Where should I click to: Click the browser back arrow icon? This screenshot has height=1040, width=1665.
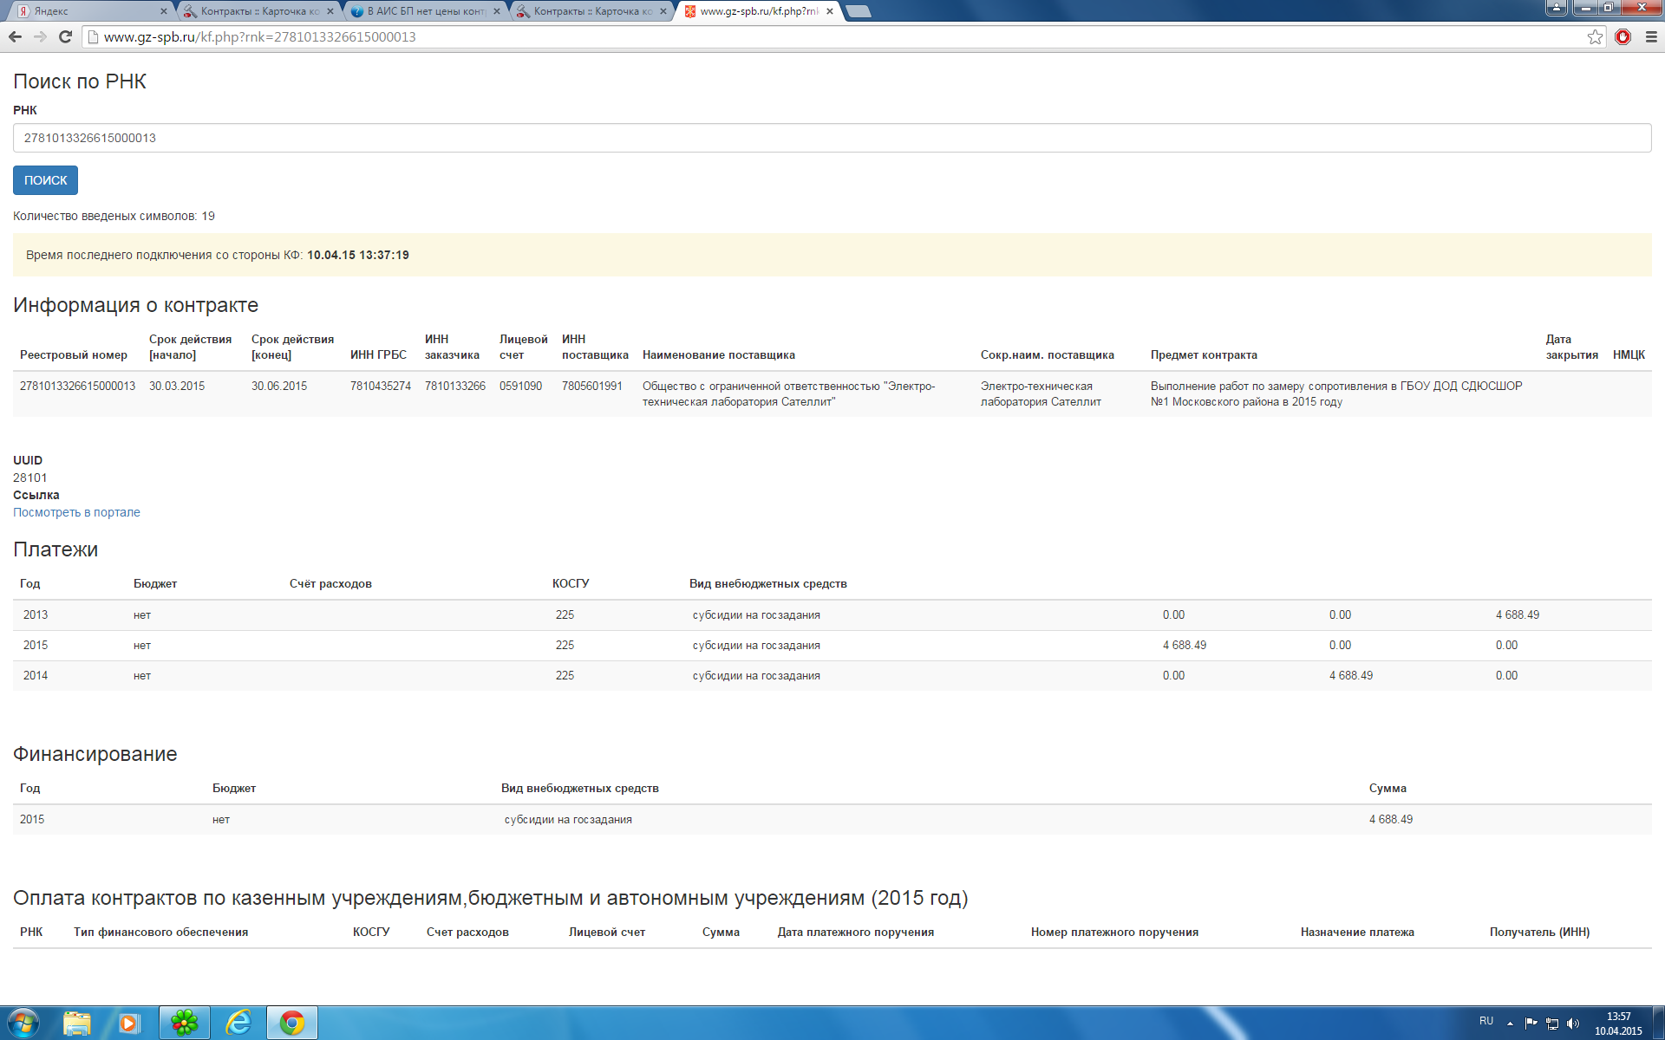15,36
